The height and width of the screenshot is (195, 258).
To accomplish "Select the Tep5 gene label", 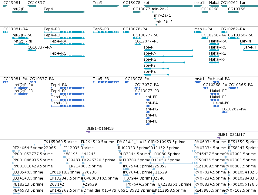I will point(97,3).
